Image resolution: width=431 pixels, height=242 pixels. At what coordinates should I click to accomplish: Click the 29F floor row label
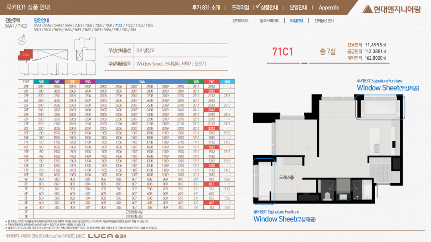(26, 86)
